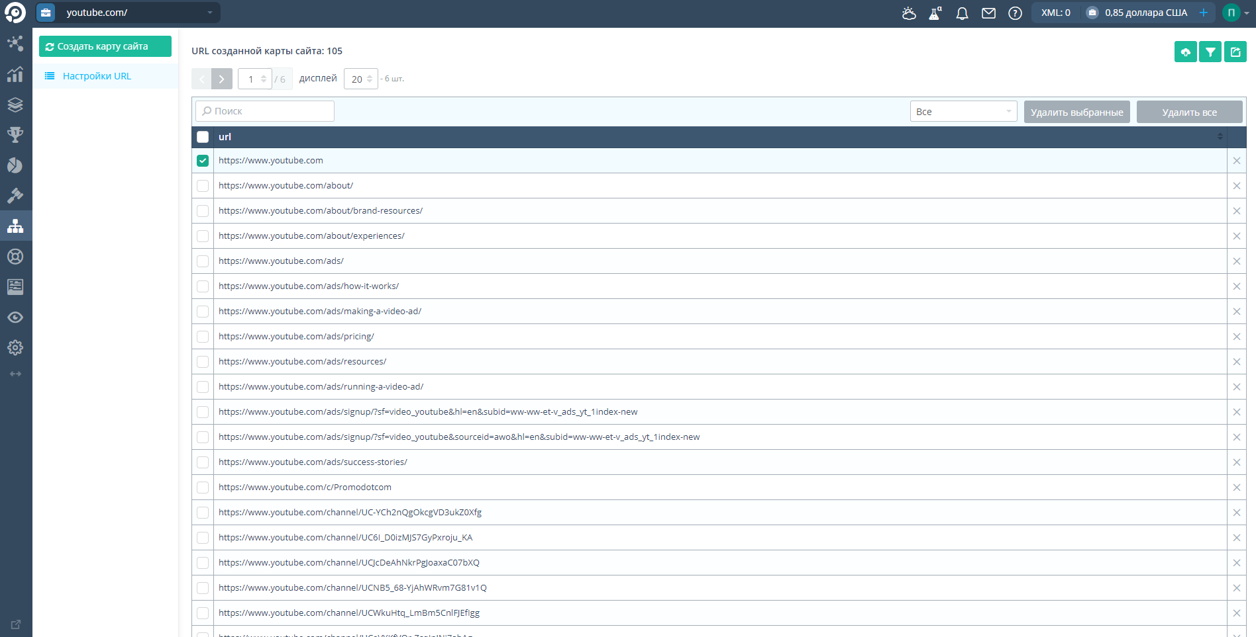Viewport: 1256px width, 637px height.
Task: Open the stacked layers sidebar icon
Action: pyautogui.click(x=15, y=105)
